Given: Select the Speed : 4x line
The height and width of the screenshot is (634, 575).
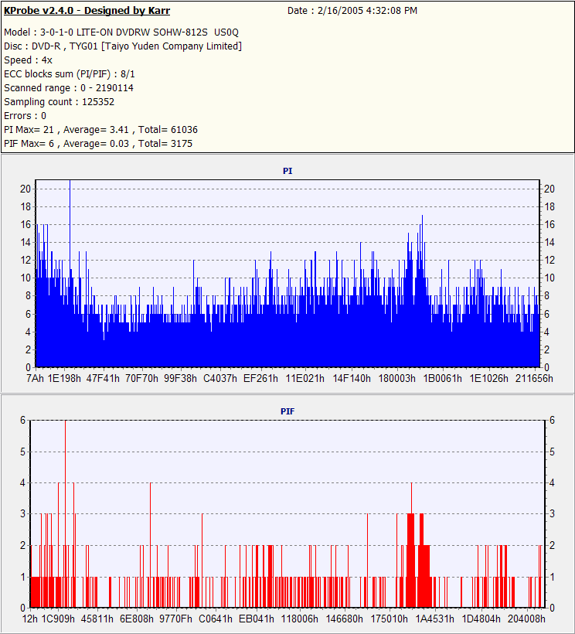Looking at the screenshot, I should tap(29, 60).
